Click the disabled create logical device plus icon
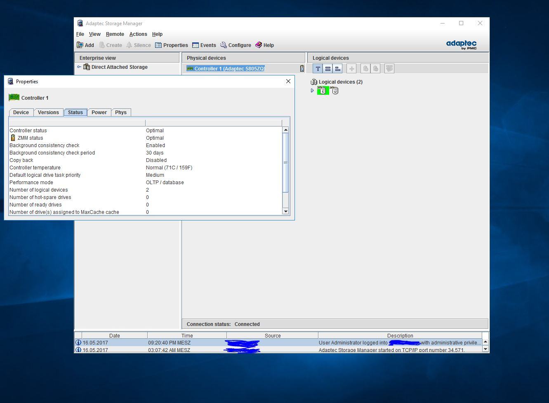549x403 pixels. [x=351, y=68]
